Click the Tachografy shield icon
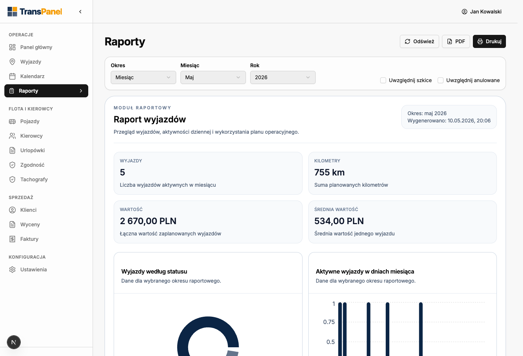 (12, 179)
